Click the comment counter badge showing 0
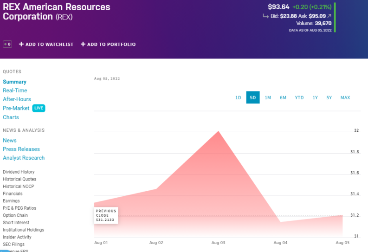The height and width of the screenshot is (252, 368). pos(7,44)
